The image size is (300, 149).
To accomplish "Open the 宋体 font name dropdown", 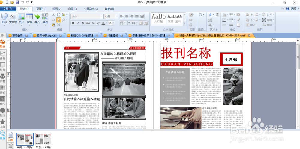I will 102,16.
